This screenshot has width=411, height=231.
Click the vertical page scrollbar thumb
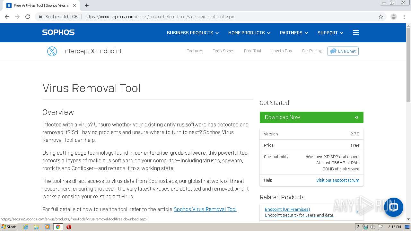(408, 65)
